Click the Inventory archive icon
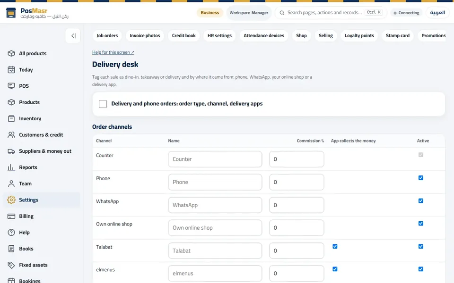The height and width of the screenshot is (283, 454). 11,118
